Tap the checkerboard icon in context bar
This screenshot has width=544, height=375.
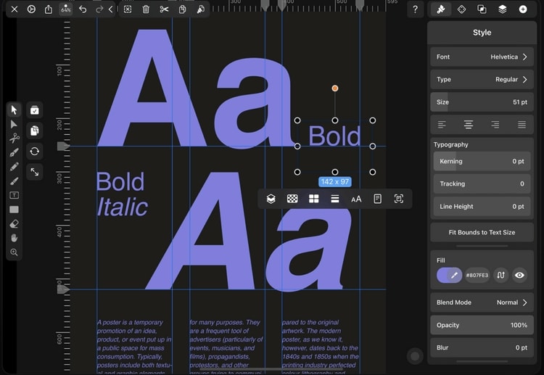pyautogui.click(x=292, y=199)
